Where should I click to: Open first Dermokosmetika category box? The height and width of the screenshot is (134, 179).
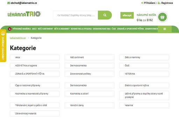(89, 66)
